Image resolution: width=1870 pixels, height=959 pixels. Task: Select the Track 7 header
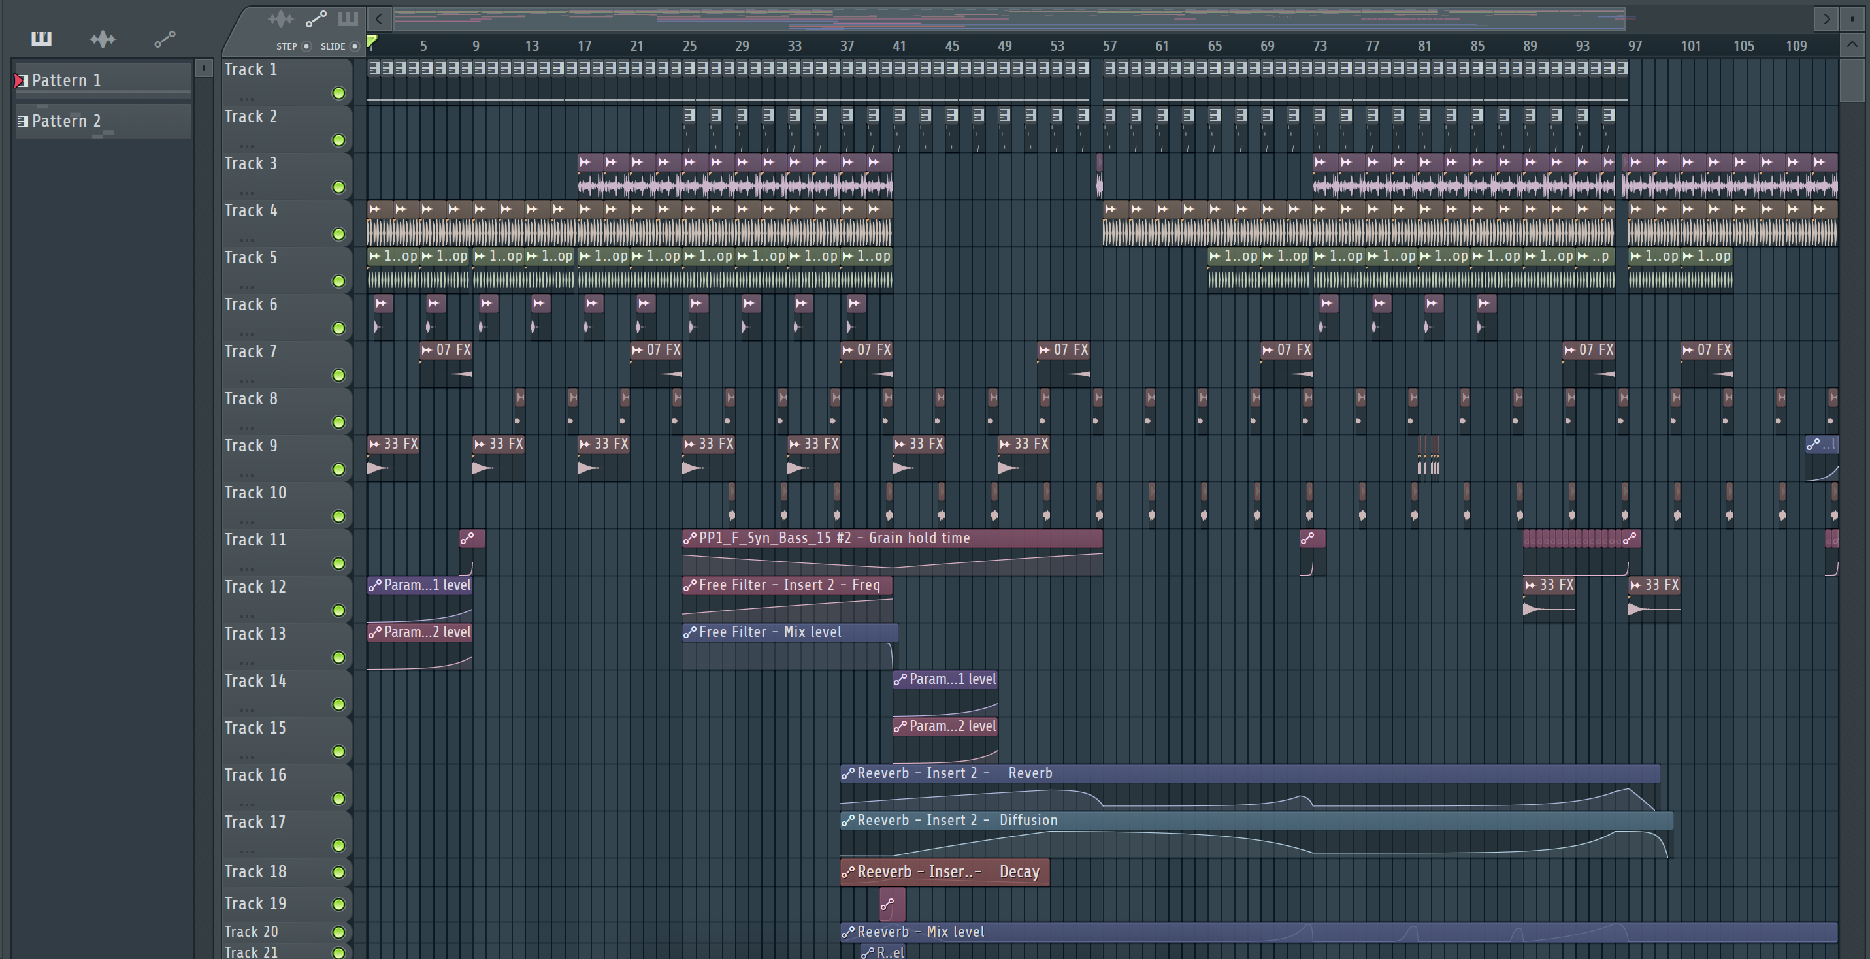[x=286, y=364]
